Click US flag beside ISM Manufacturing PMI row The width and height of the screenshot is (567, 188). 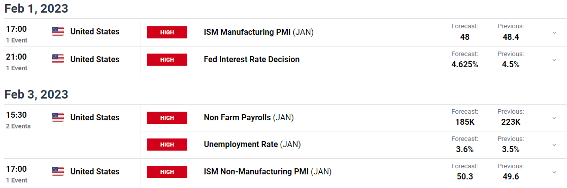(58, 32)
